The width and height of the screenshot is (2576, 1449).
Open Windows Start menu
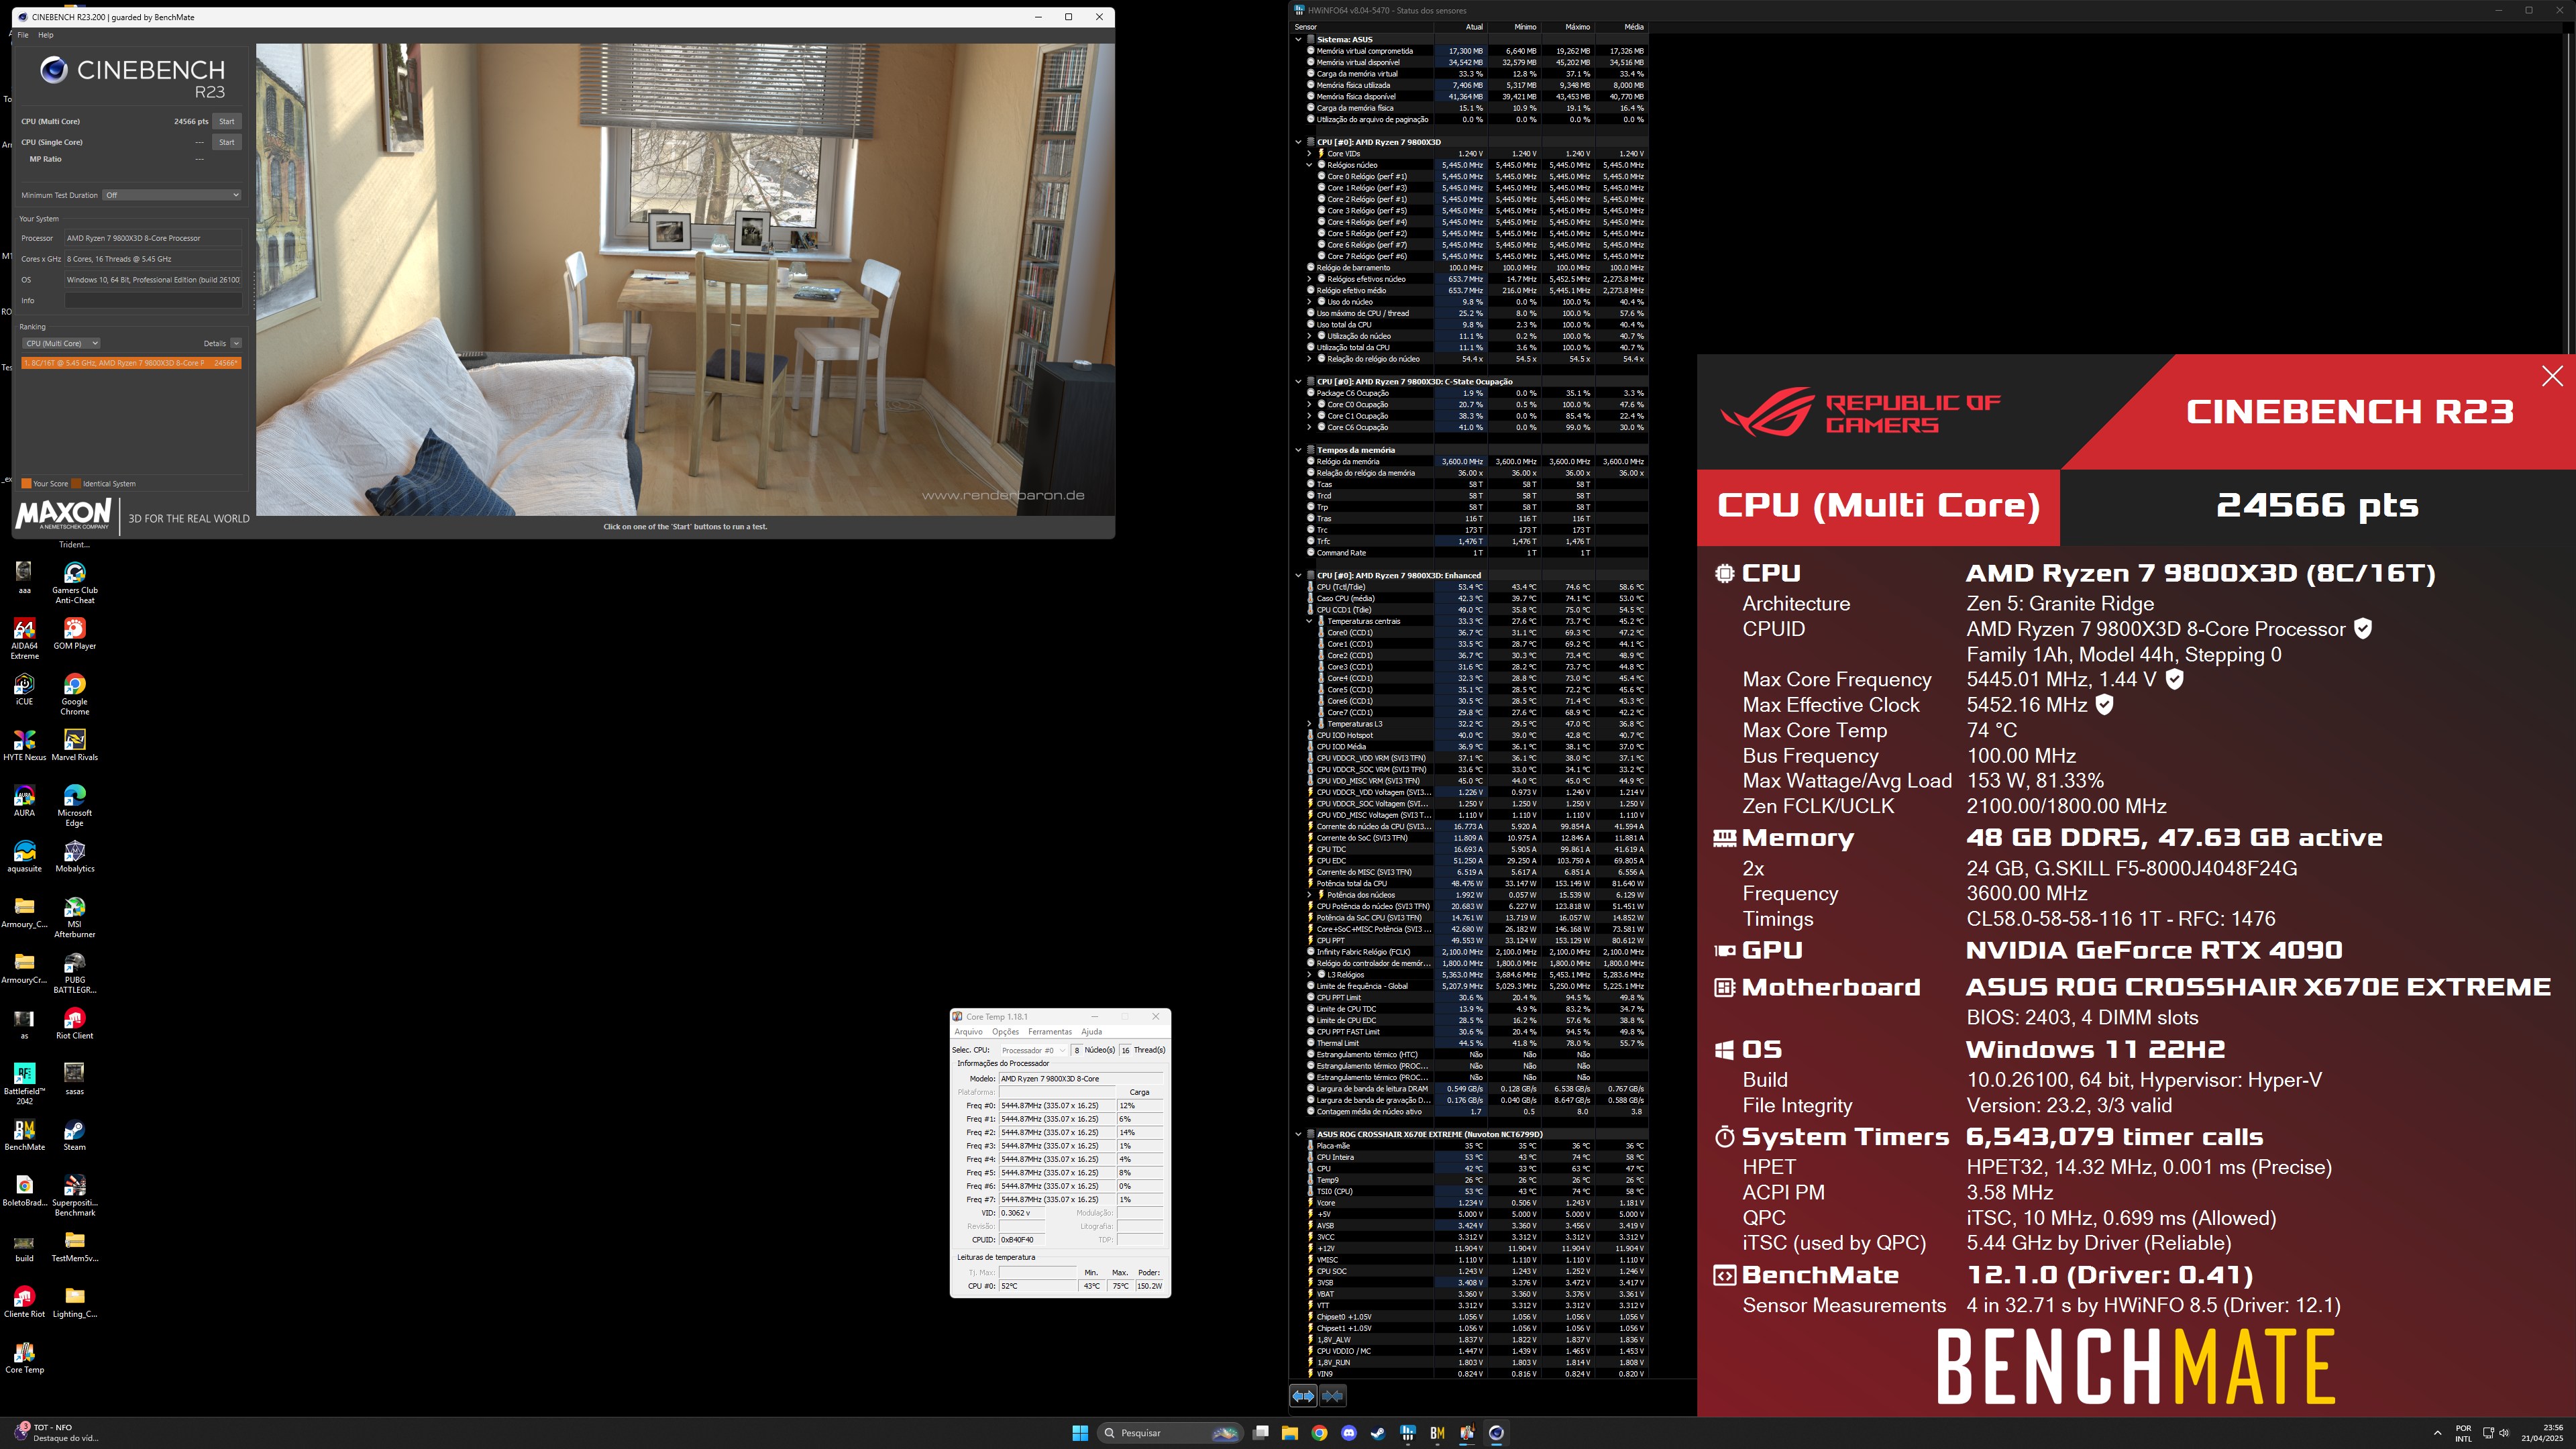[1080, 1433]
